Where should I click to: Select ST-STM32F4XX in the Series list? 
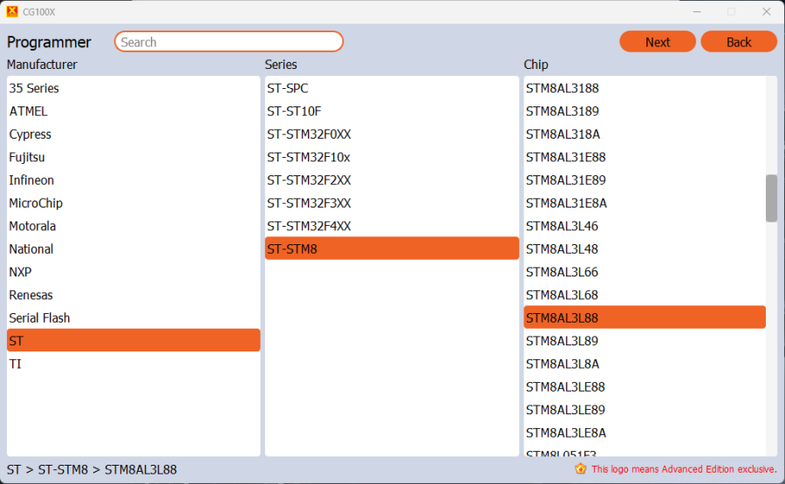[x=310, y=226]
